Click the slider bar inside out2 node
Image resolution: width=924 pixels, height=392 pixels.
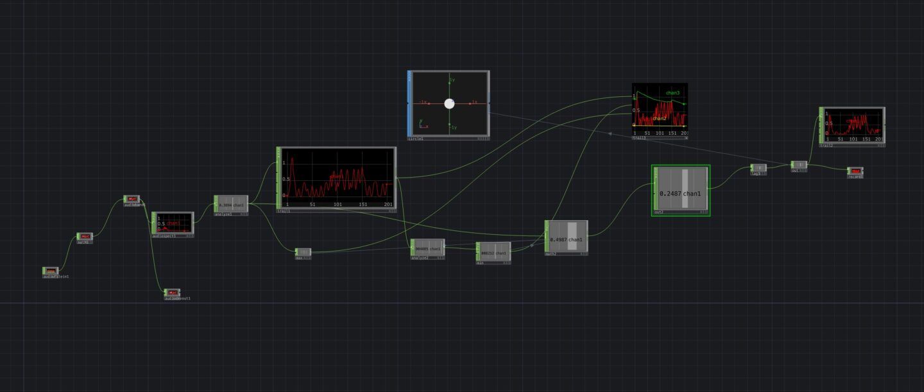(685, 189)
